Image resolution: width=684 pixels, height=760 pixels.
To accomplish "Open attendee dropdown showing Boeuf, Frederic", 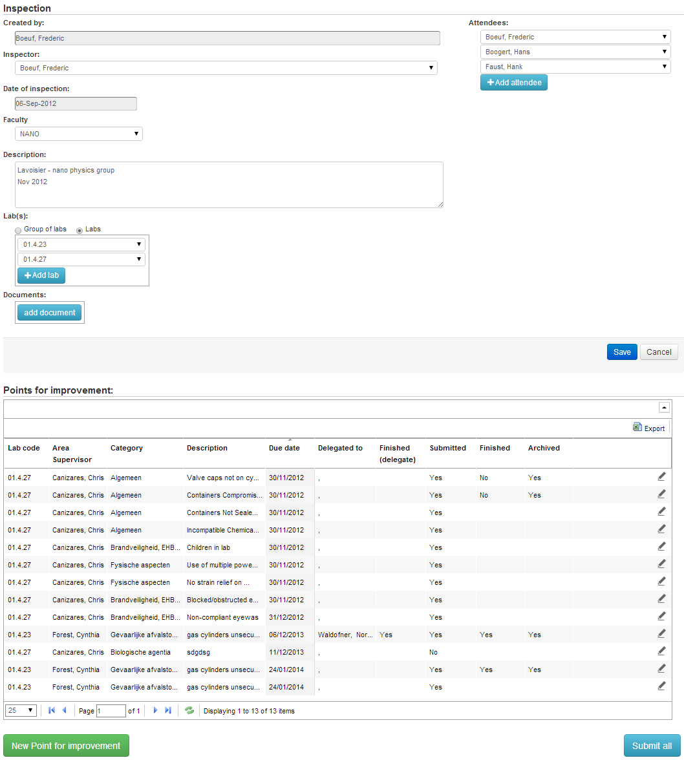I will click(575, 37).
